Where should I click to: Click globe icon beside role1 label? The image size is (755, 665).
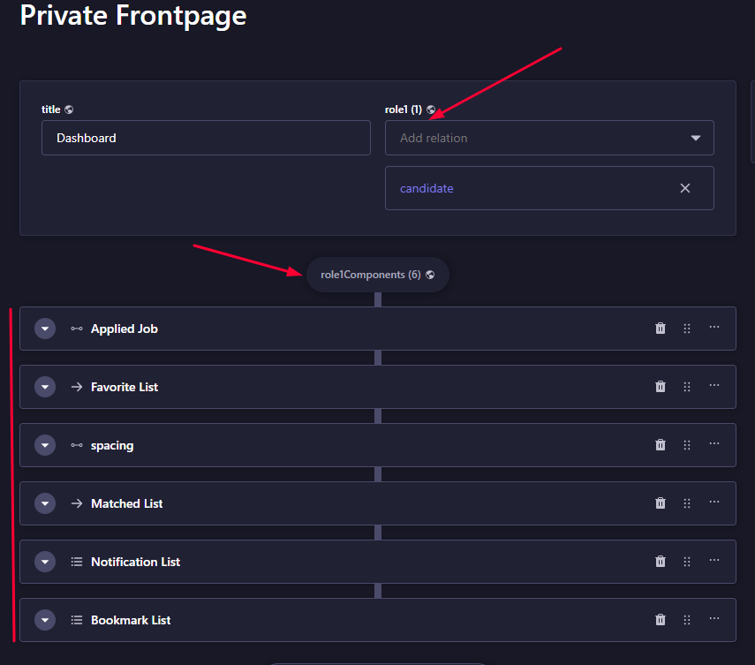(431, 110)
